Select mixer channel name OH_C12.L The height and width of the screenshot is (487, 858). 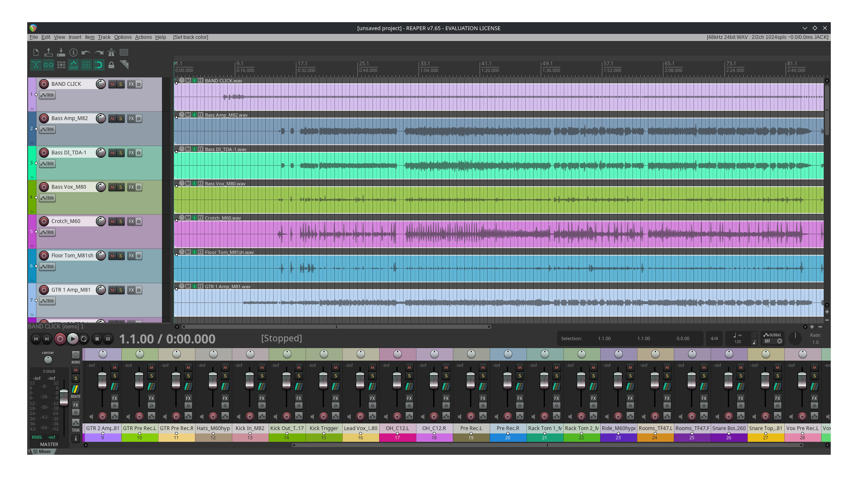click(x=398, y=428)
